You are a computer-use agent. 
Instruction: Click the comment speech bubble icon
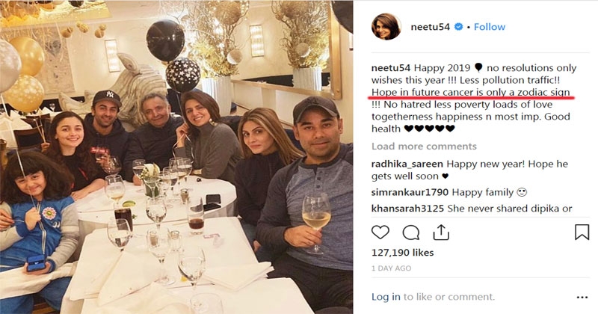coord(410,233)
